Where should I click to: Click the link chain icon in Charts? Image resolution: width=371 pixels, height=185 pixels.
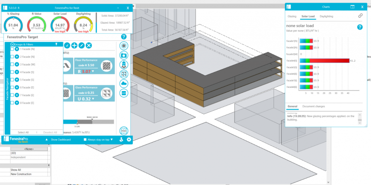(x=360, y=16)
